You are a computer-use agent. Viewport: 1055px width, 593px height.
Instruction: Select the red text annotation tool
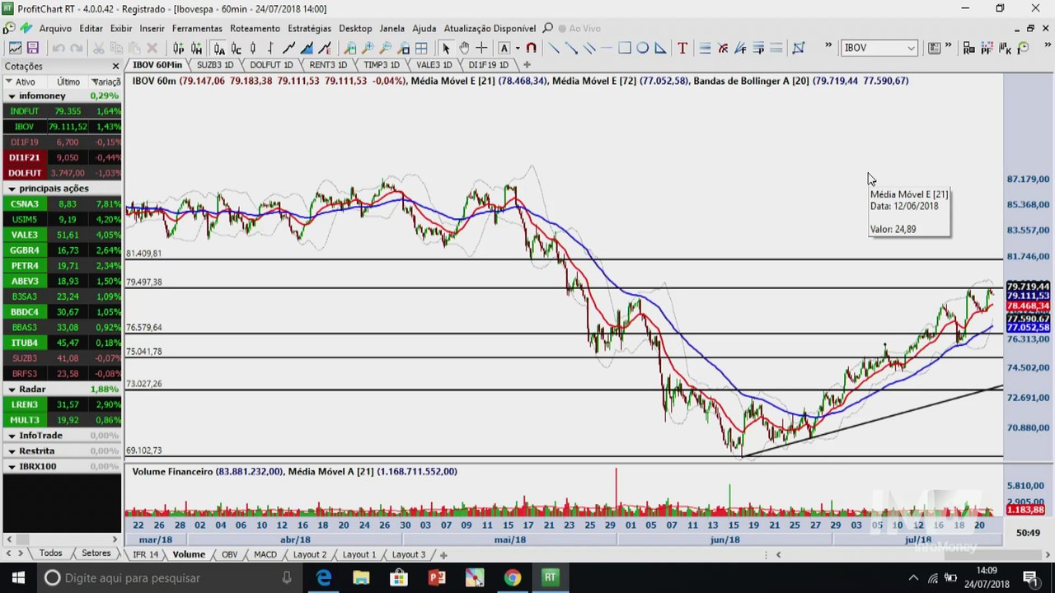coord(682,48)
